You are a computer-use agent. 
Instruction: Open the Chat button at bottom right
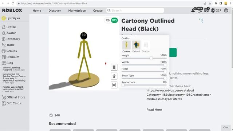click(x=226, y=127)
